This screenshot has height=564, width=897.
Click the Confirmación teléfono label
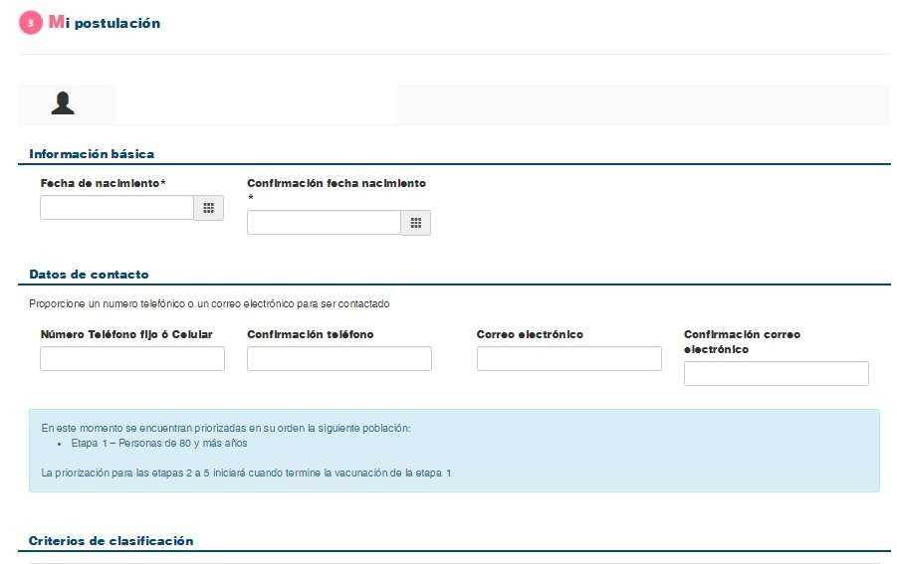310,334
